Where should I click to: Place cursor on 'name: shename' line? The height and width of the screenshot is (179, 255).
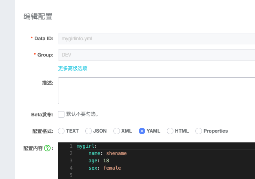[x=107, y=153]
